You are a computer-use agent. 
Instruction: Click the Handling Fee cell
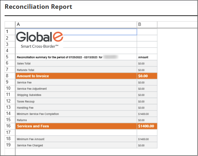click(76, 107)
